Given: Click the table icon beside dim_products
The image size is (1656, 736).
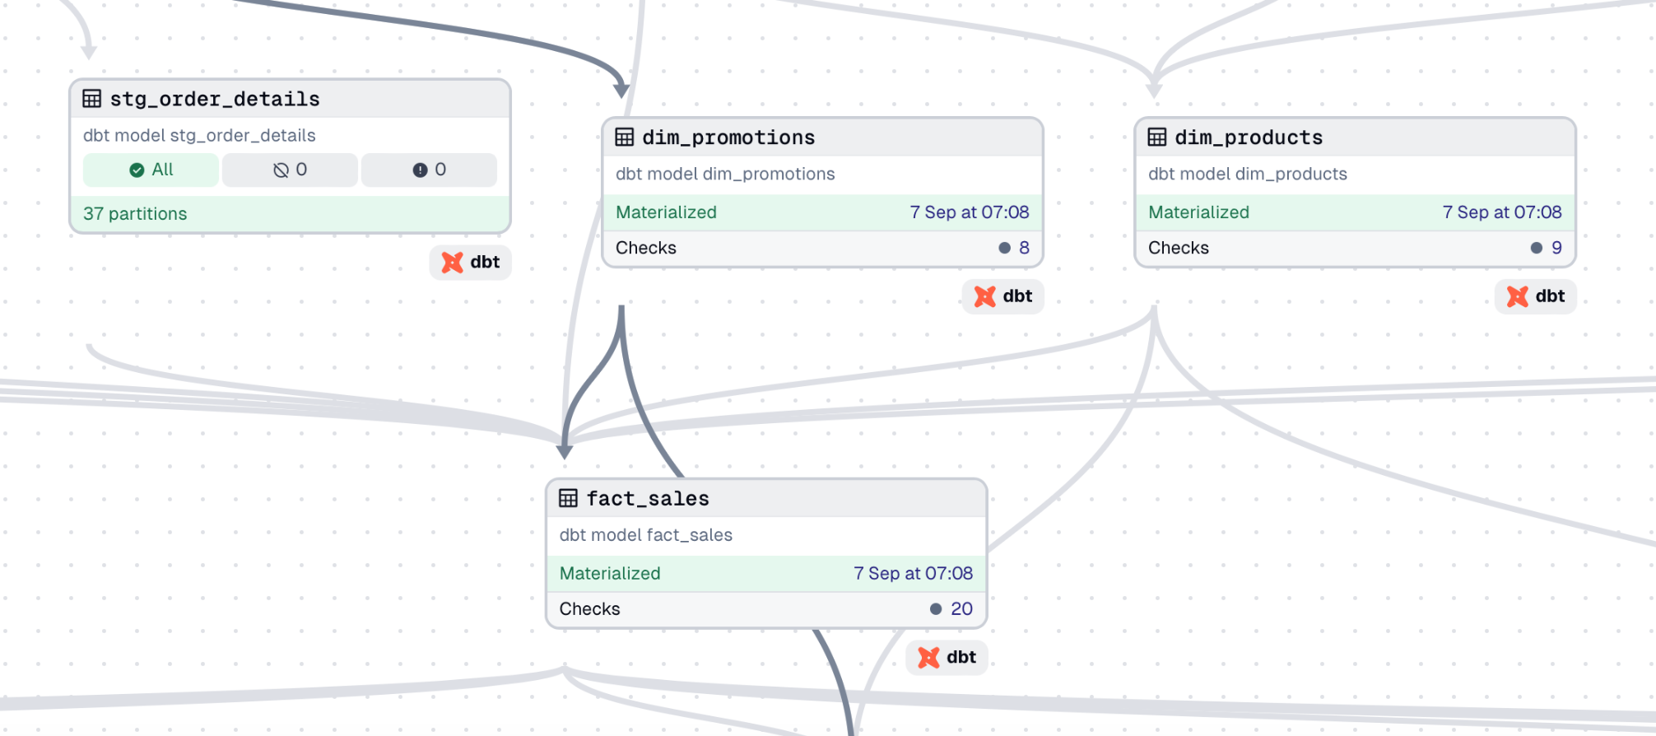Looking at the screenshot, I should click(1157, 137).
